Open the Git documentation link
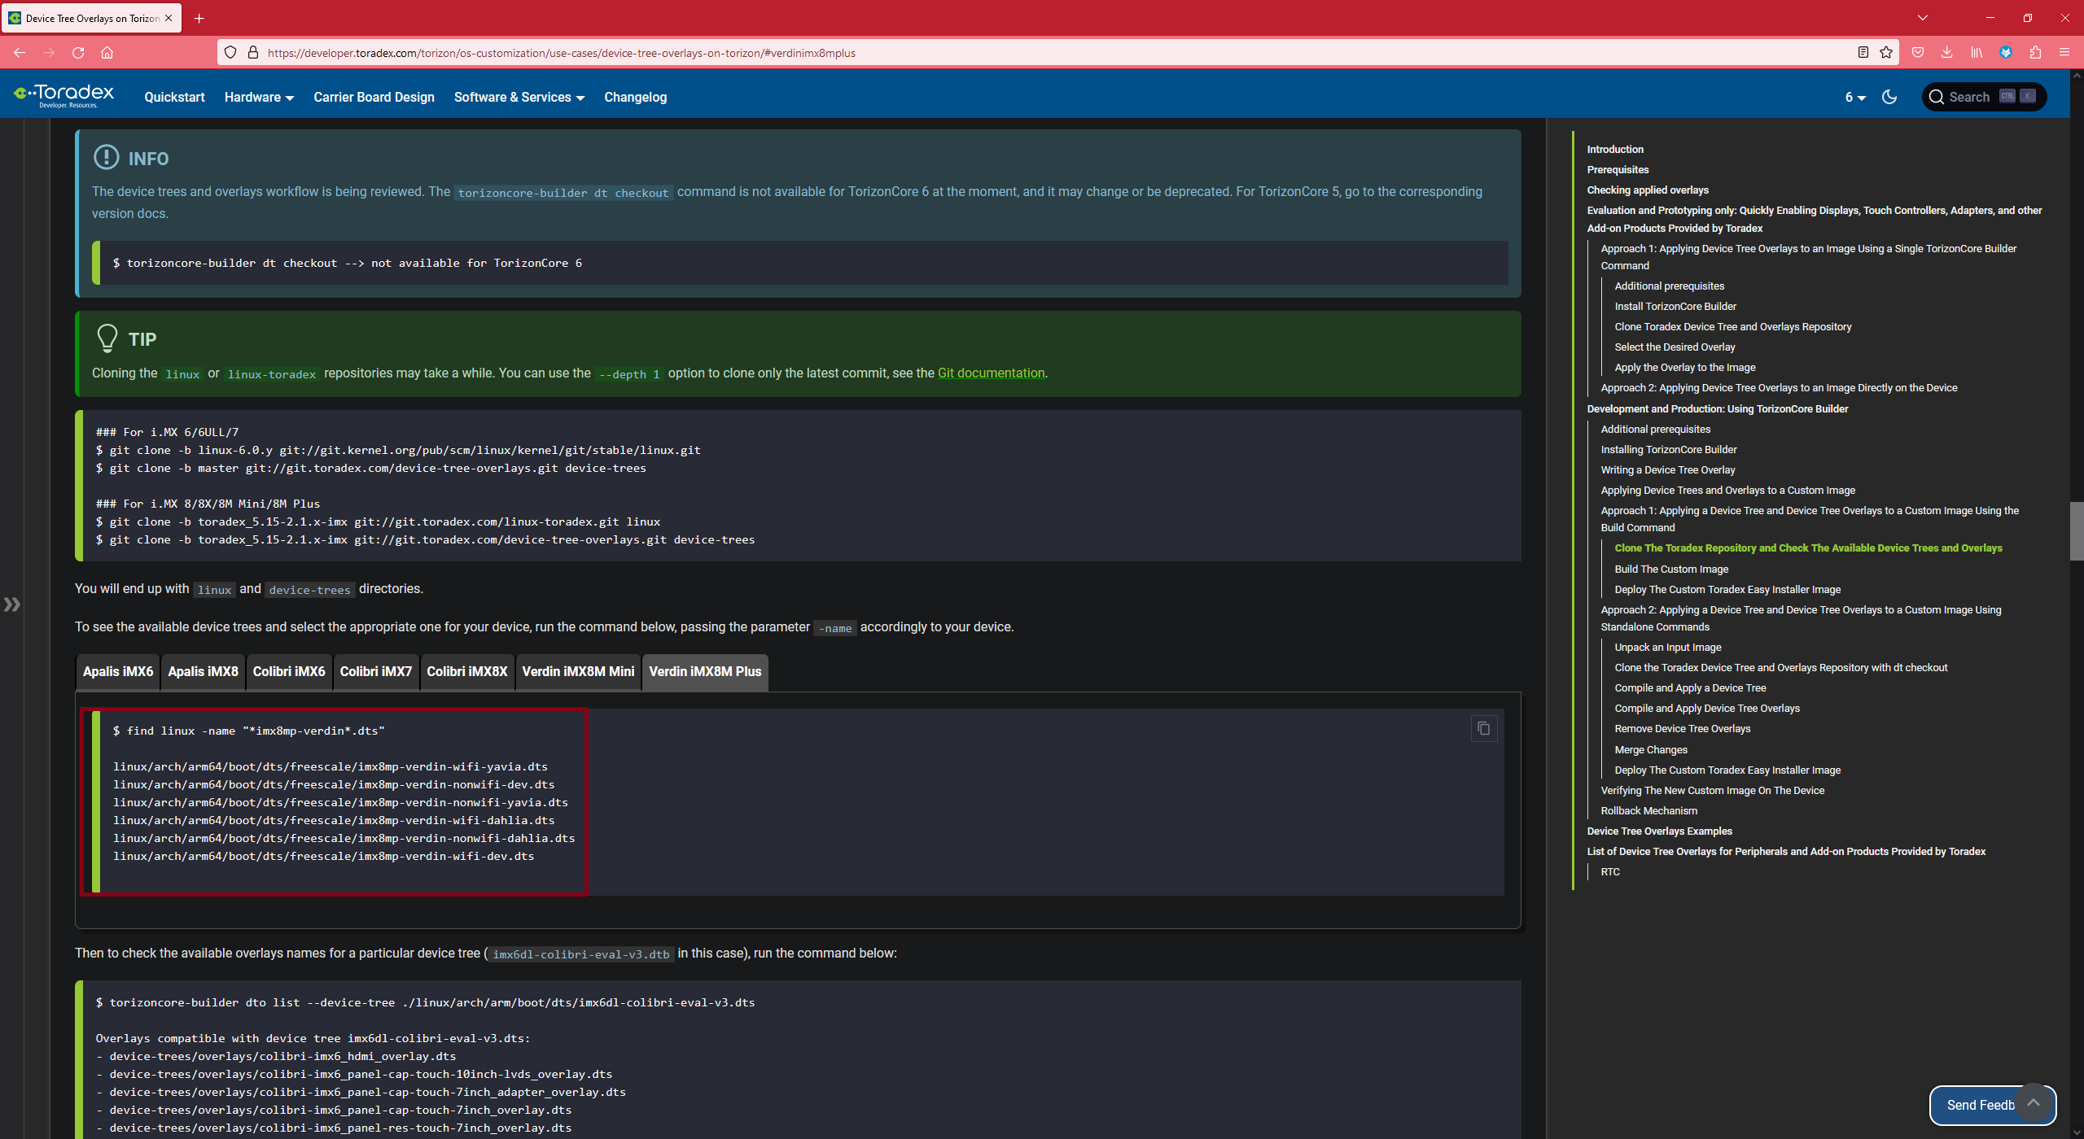This screenshot has width=2084, height=1139. pos(991,373)
